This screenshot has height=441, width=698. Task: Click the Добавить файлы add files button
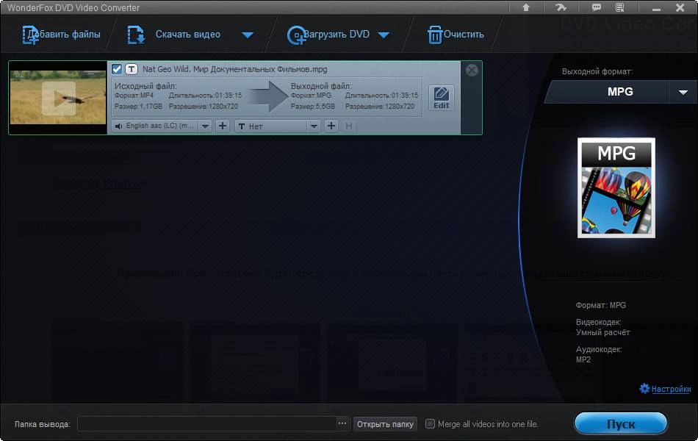(x=62, y=35)
